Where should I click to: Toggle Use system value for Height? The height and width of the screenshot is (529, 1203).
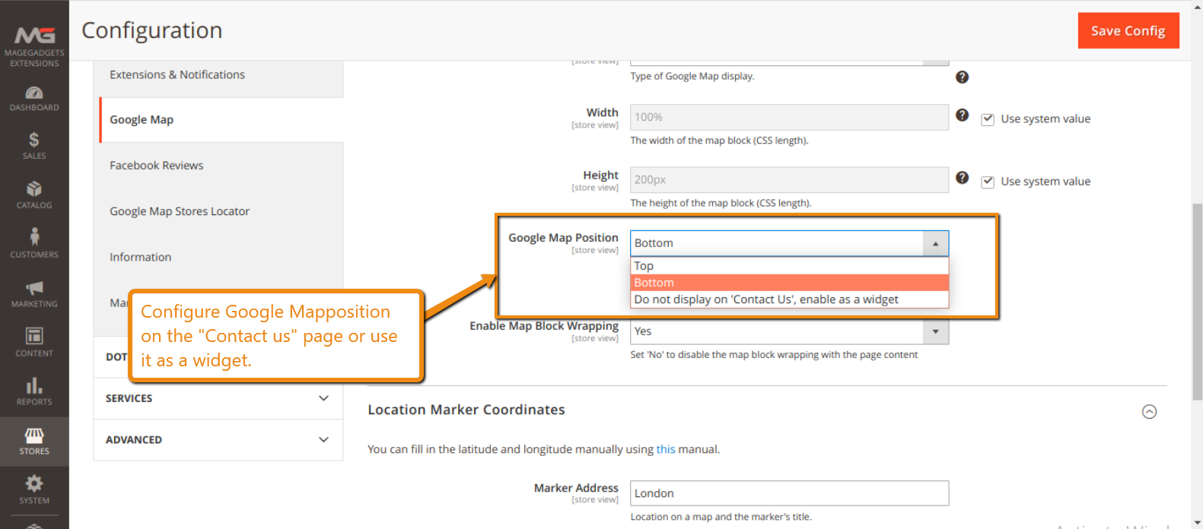988,182
